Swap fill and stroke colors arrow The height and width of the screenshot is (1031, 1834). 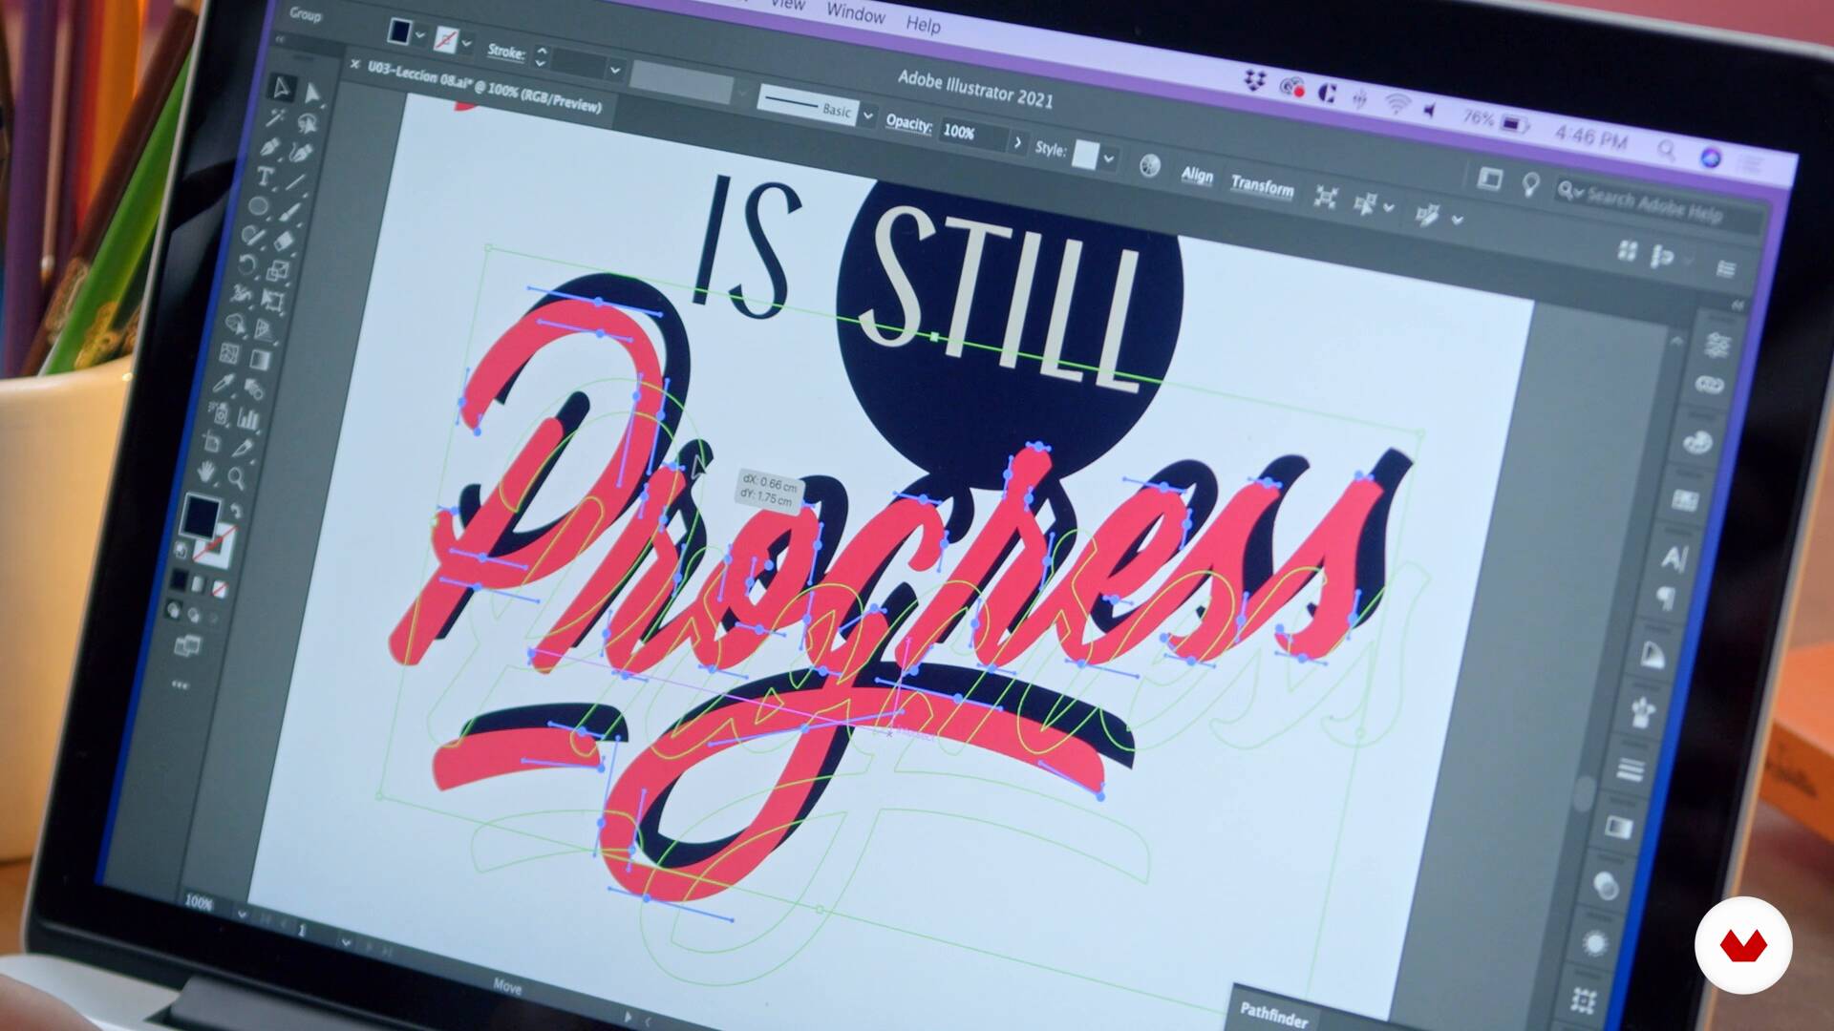coord(235,512)
